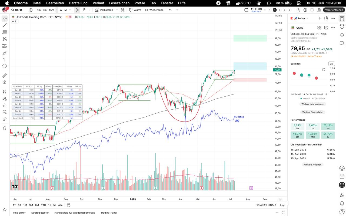This screenshot has height=216, width=346.
Task: Open the calendar go-to-date icon
Action: [69, 205]
